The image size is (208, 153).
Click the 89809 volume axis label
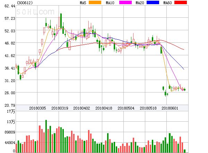pos(10,132)
